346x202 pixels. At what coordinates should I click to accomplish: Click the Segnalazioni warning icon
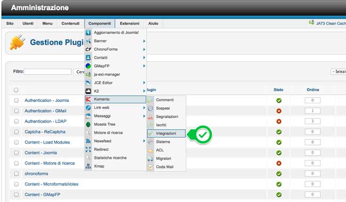point(150,117)
